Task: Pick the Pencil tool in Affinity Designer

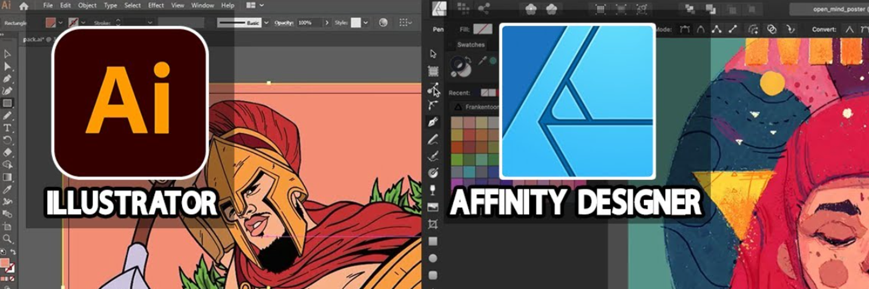Action: coord(433,139)
